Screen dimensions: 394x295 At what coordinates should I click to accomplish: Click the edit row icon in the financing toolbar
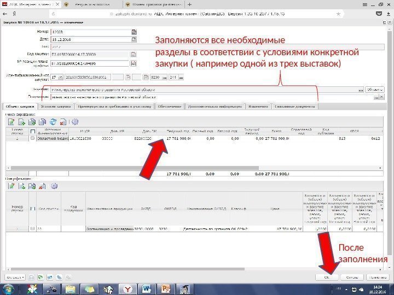tap(11, 122)
